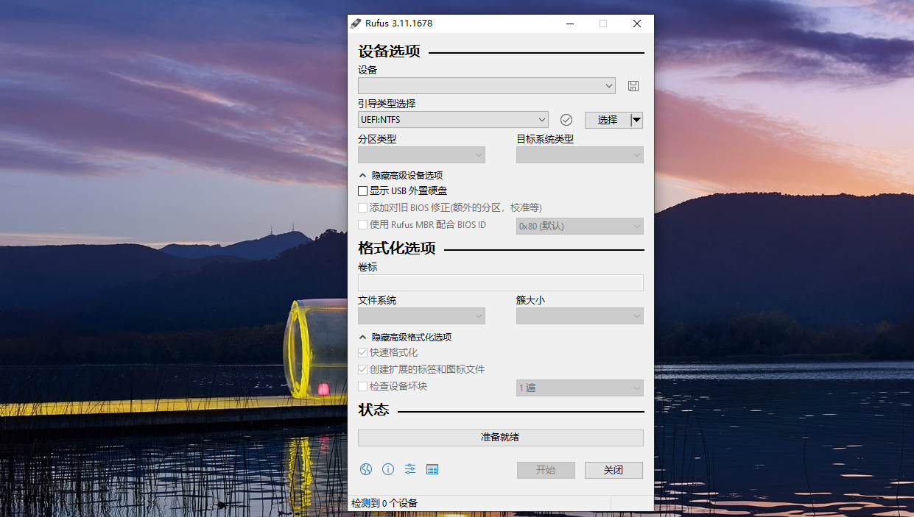The image size is (914, 517).
Task: Show the log window icon
Action: click(x=432, y=469)
